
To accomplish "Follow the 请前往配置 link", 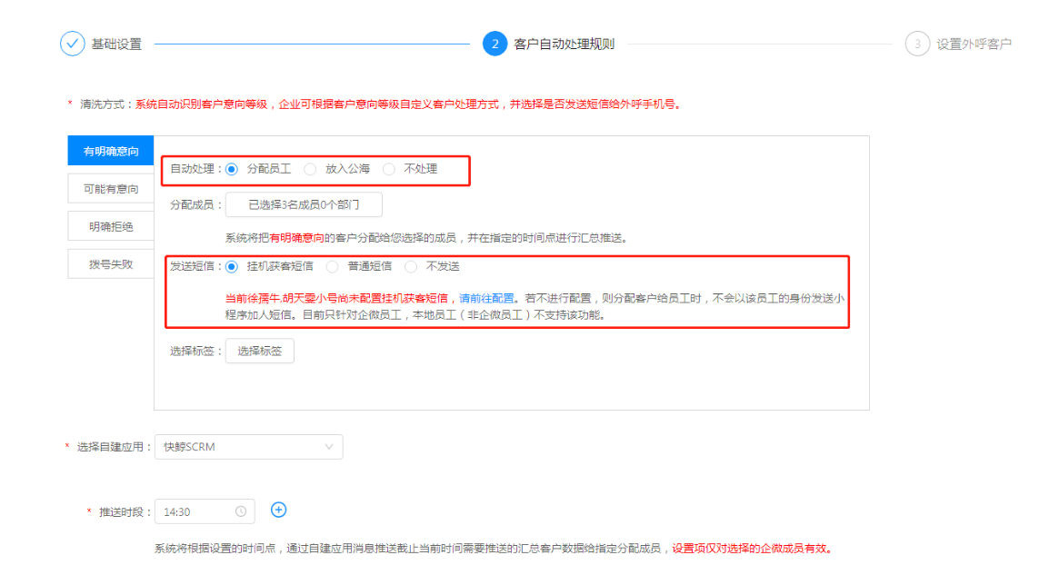I will pyautogui.click(x=485, y=298).
